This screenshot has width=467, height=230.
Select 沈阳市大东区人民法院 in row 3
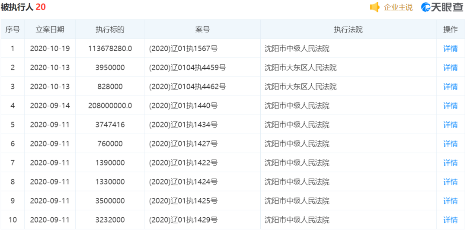click(x=301, y=87)
